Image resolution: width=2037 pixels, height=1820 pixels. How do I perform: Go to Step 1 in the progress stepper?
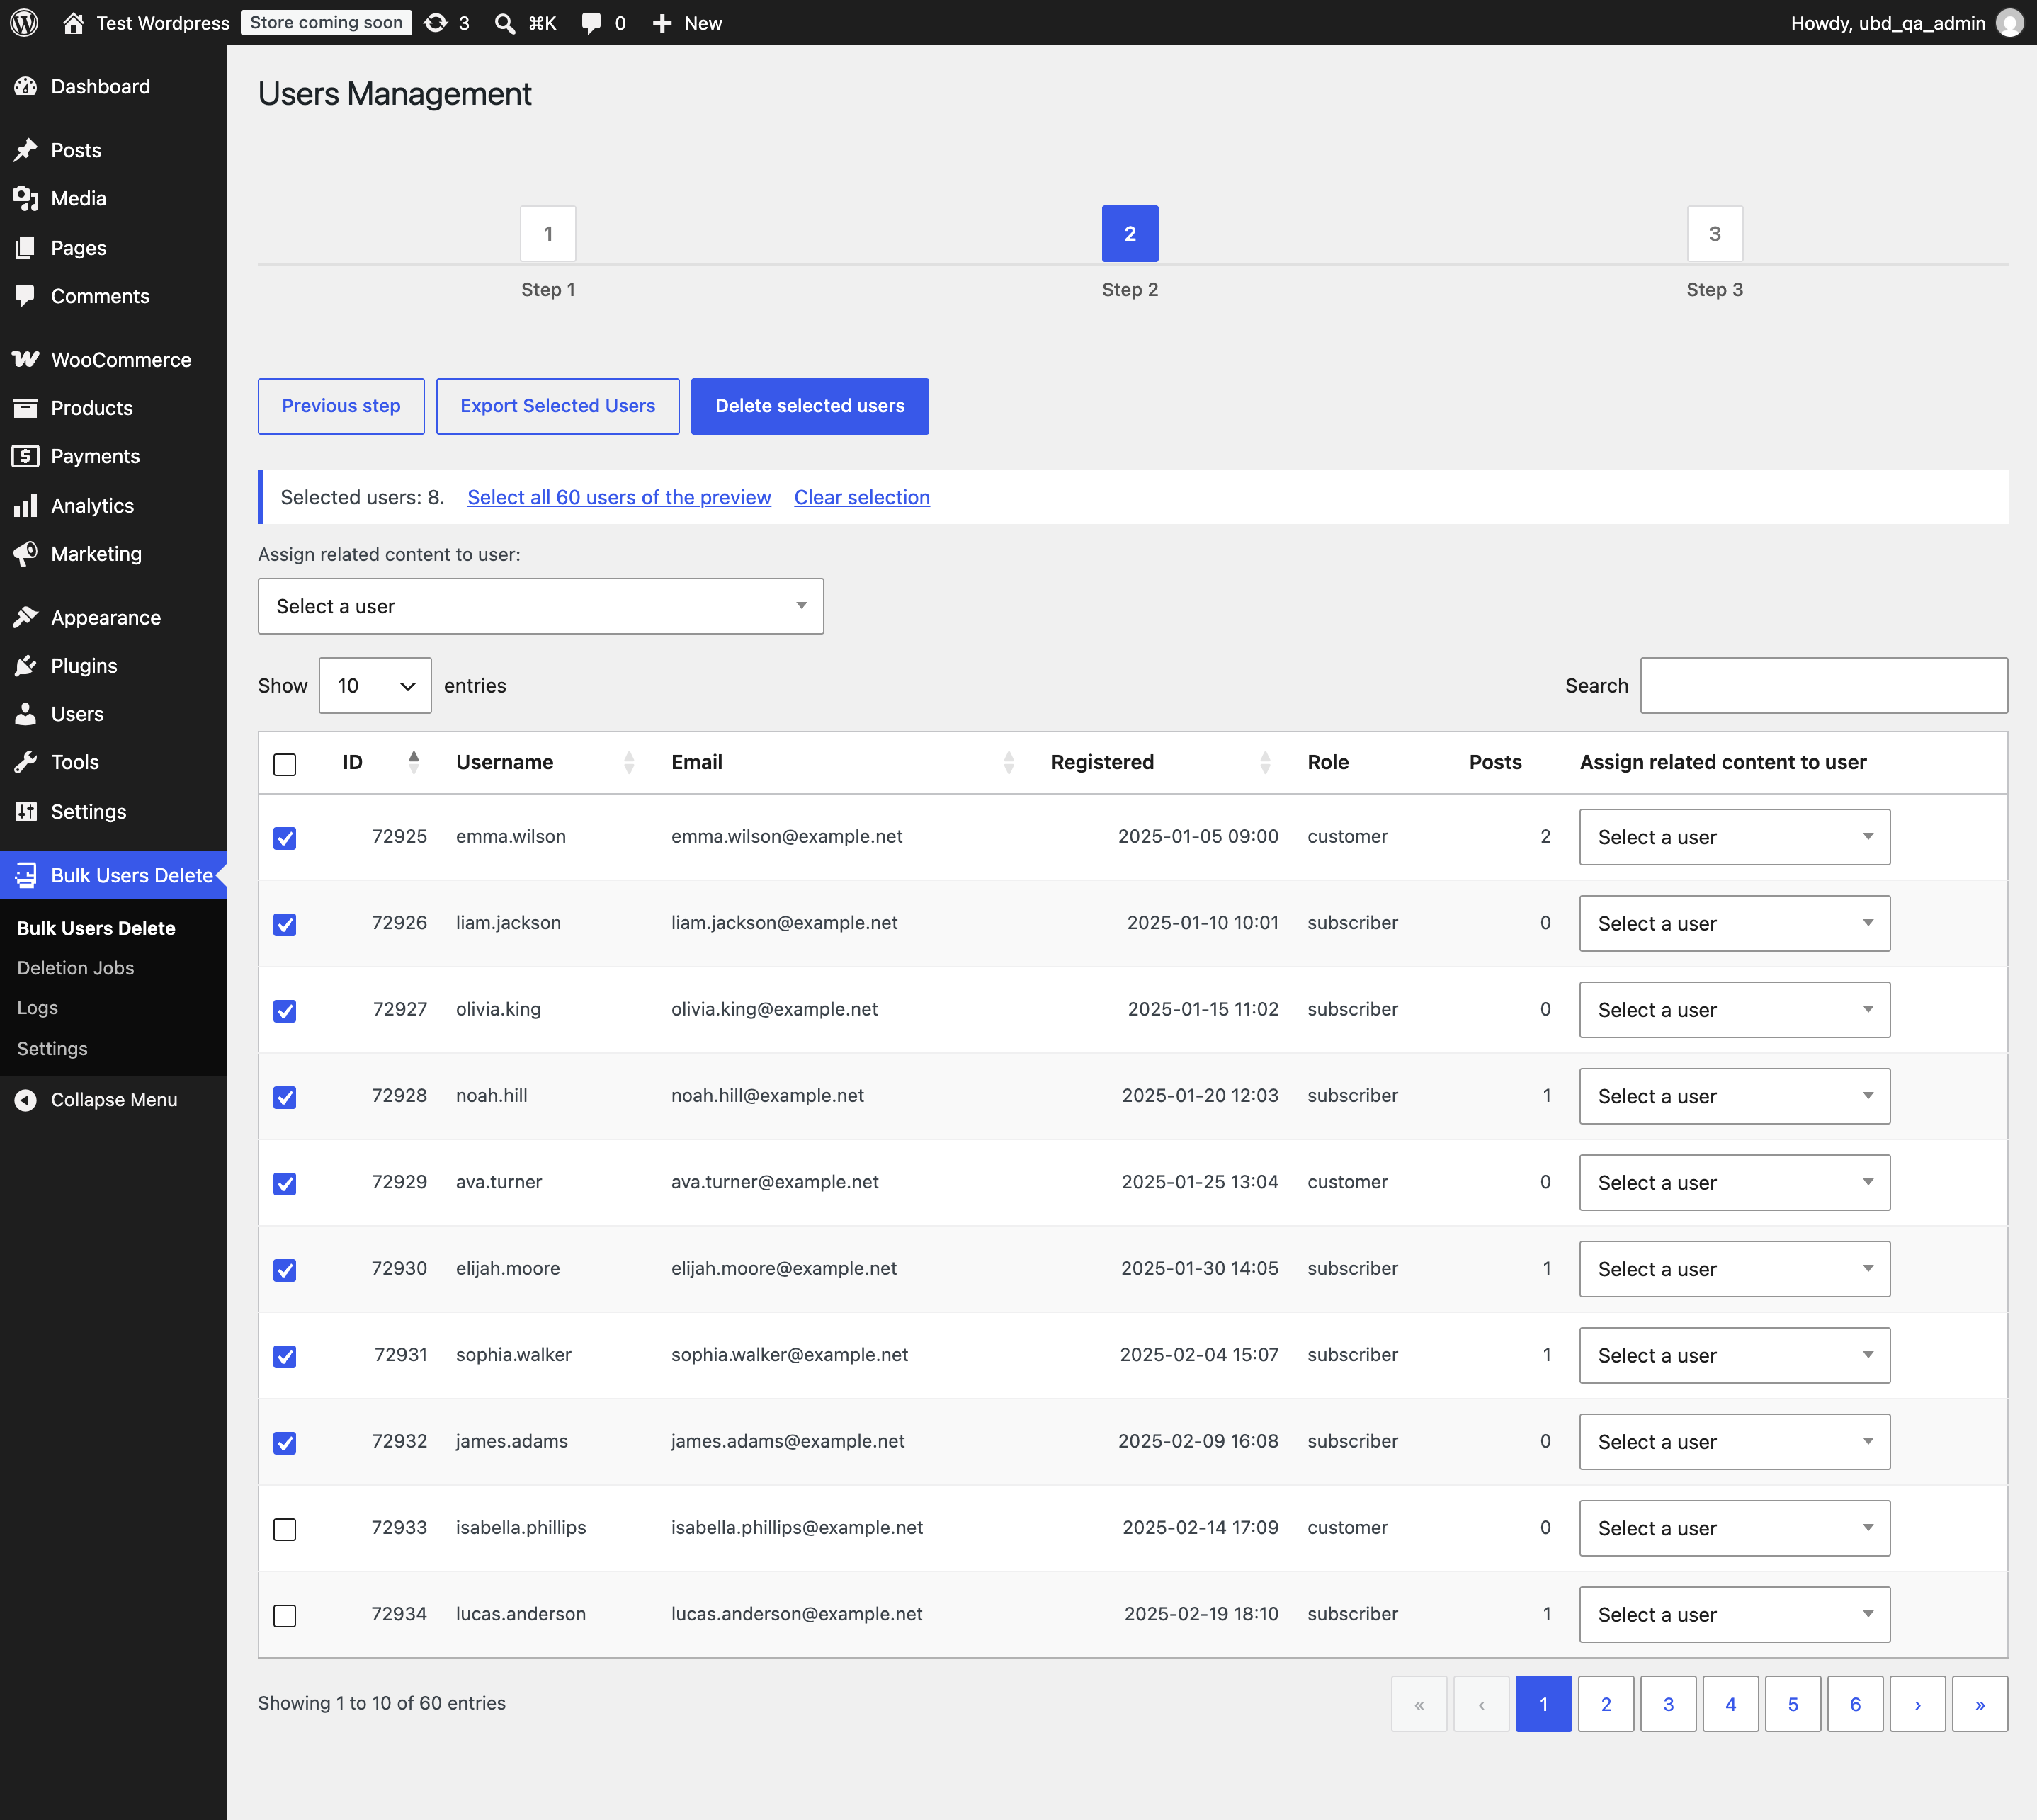(x=548, y=233)
